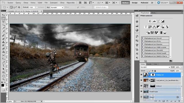Expand Přednastavení pro Křivky
This screenshot has width=184, height=103.
(143, 41)
